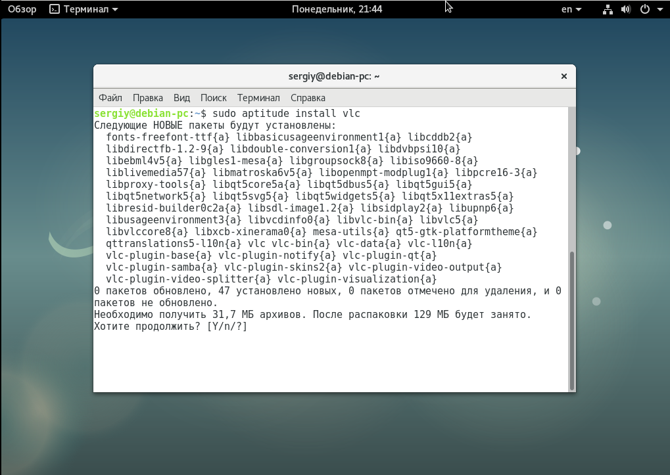
Task: Open the Вид menu
Action: pos(181,98)
